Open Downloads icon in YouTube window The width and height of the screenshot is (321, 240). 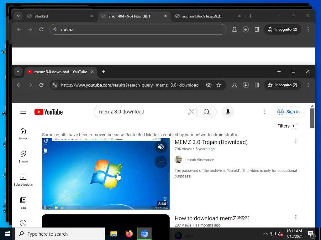click(x=246, y=85)
